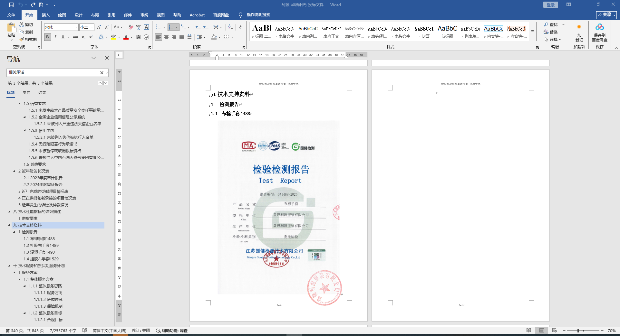Jump to 1.2 挂胶布手套1489 heading
Viewport: 620px width, 336px height.
coord(41,246)
